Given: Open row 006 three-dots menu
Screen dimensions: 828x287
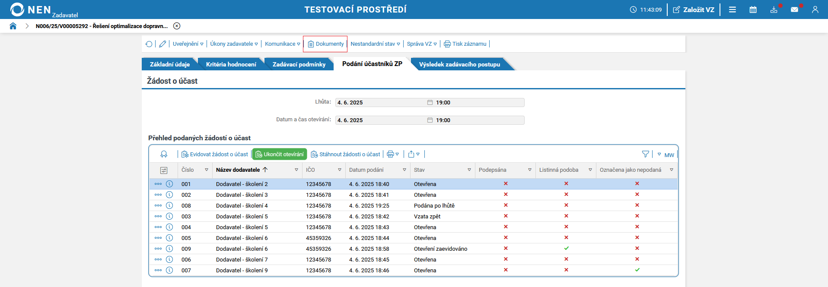Looking at the screenshot, I should pyautogui.click(x=158, y=259).
